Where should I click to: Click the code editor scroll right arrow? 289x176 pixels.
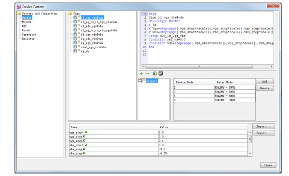[x=271, y=67]
